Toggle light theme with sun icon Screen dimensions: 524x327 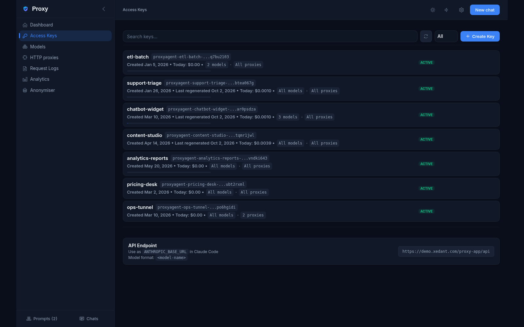click(433, 10)
